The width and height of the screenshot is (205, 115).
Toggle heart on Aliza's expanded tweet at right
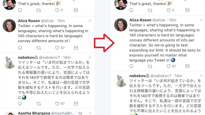click(x=169, y=66)
